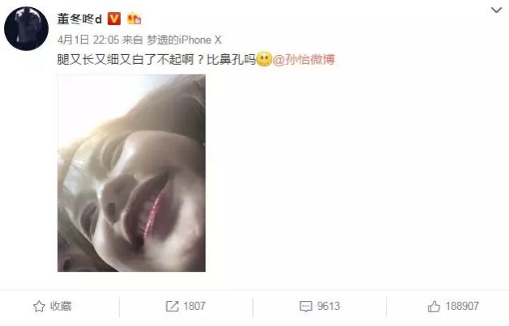
Task: Open the username link 董冬咚d
Action: coord(79,19)
